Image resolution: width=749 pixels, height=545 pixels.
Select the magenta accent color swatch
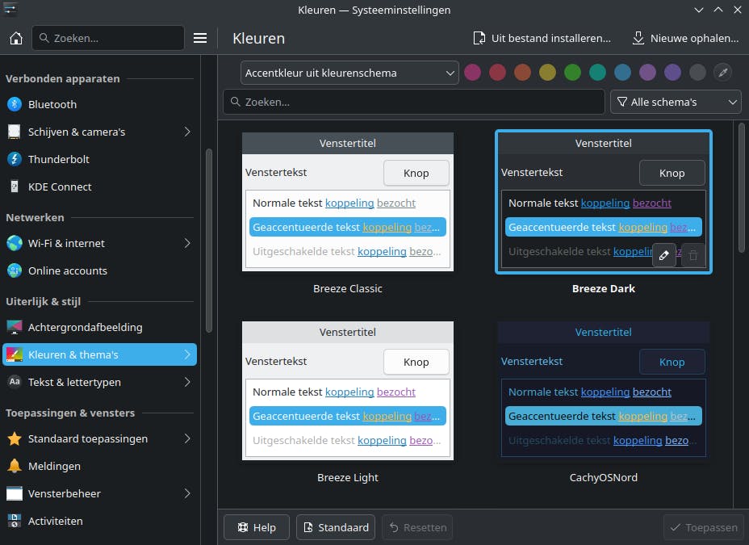(x=472, y=73)
